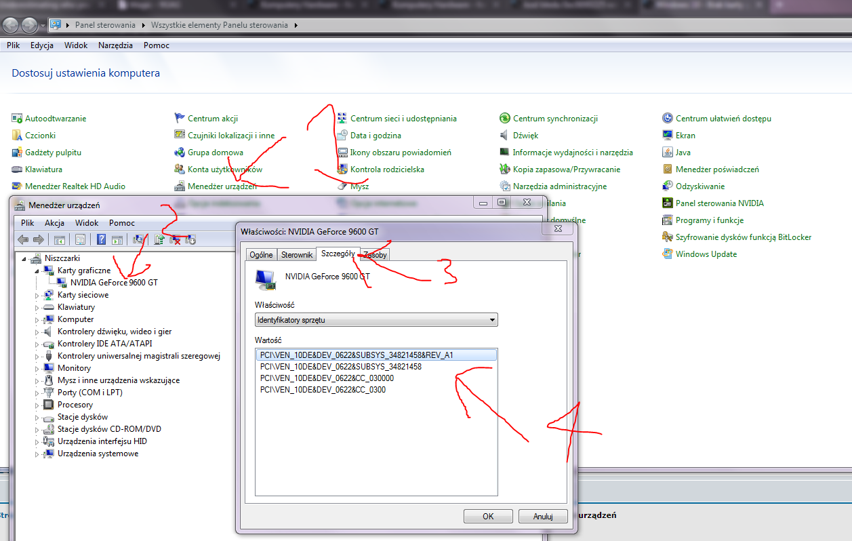Open Szyfrowanie dysków funkcją BitLocker link
Image resolution: width=852 pixels, height=541 pixels.
tap(744, 237)
